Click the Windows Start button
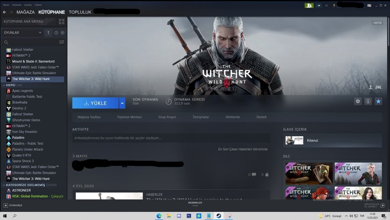Viewport: 390px width, 220px height. click(5, 216)
